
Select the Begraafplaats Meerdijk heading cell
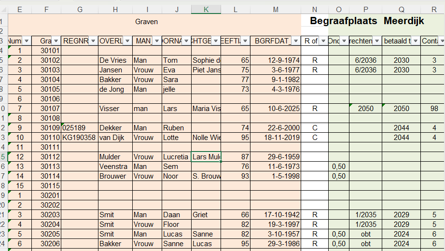[367, 21]
